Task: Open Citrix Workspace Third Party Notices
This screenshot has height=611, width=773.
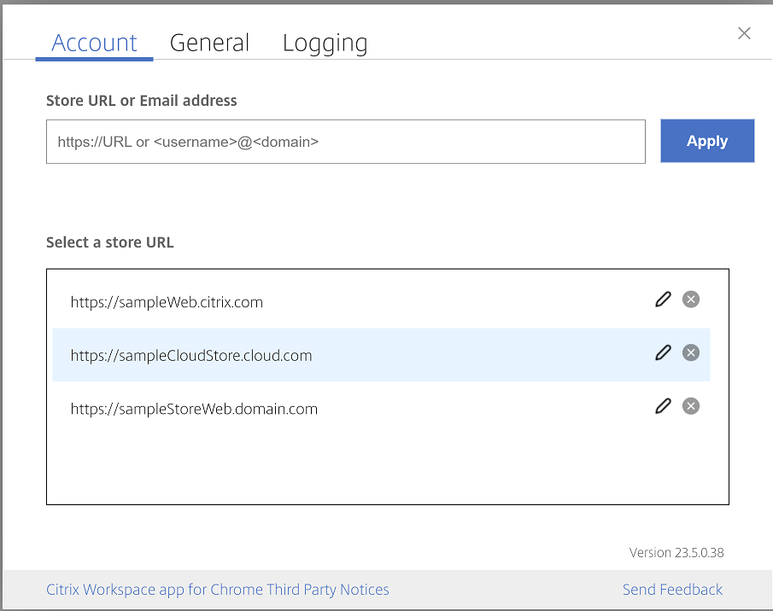Action: [217, 590]
